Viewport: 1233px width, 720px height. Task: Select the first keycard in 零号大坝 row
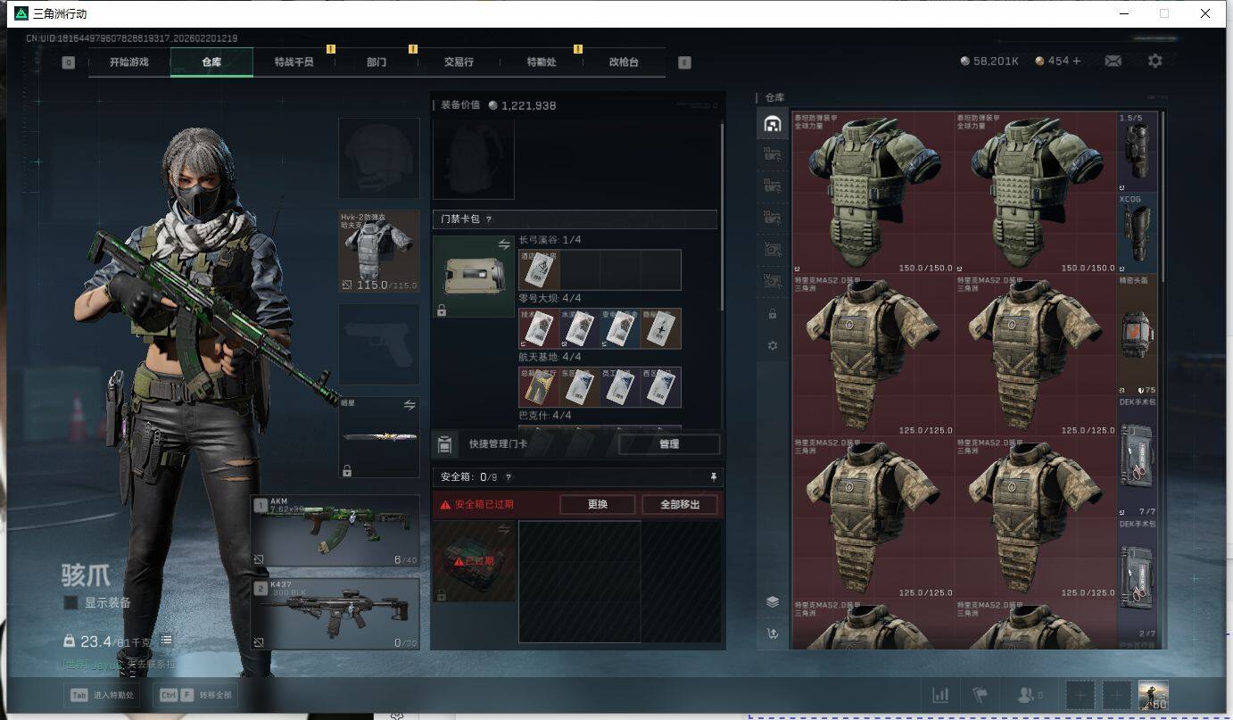tap(539, 328)
